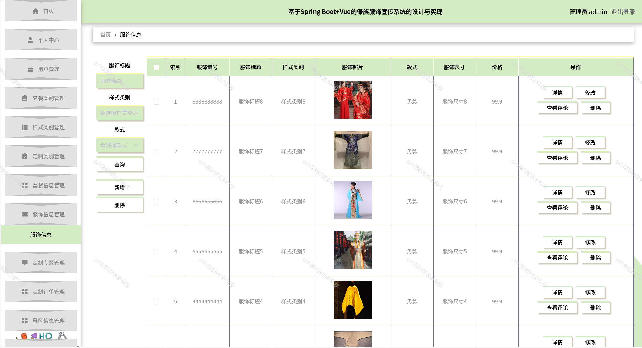Click the clipboard icon for 套餐类别管理
This screenshot has height=348, width=642.
(x=25, y=98)
